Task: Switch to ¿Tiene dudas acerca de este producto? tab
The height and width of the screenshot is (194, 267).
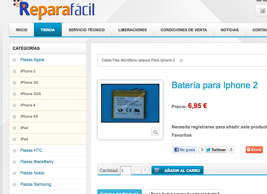Action: [184, 192]
